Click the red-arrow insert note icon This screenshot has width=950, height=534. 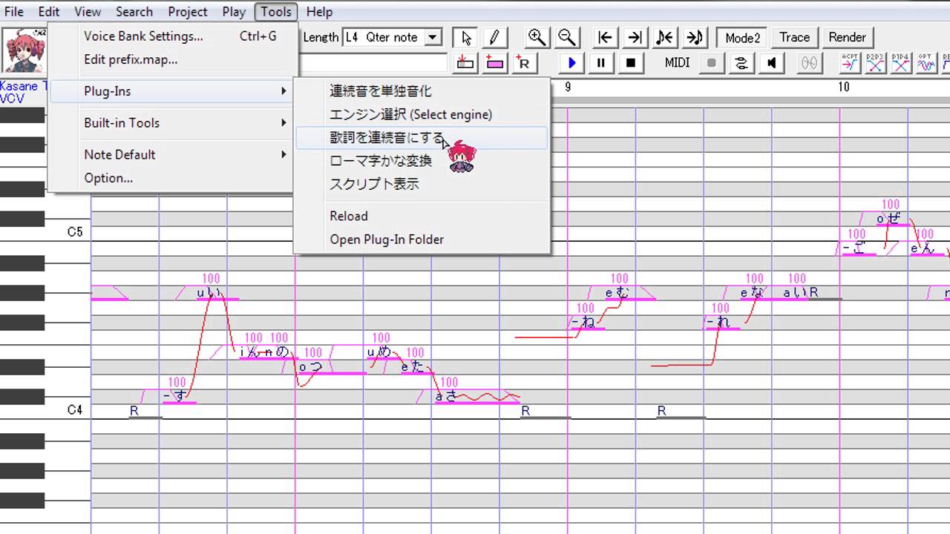pyautogui.click(x=465, y=62)
